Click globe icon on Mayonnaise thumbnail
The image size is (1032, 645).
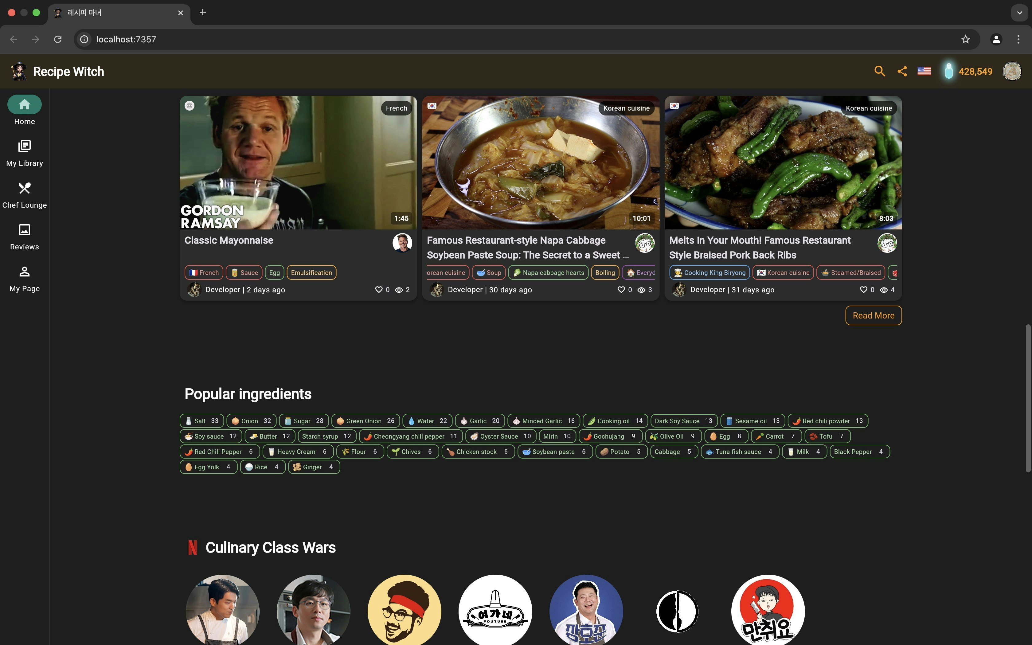(189, 105)
